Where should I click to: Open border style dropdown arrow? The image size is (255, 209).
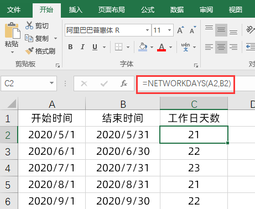[x=128, y=47]
